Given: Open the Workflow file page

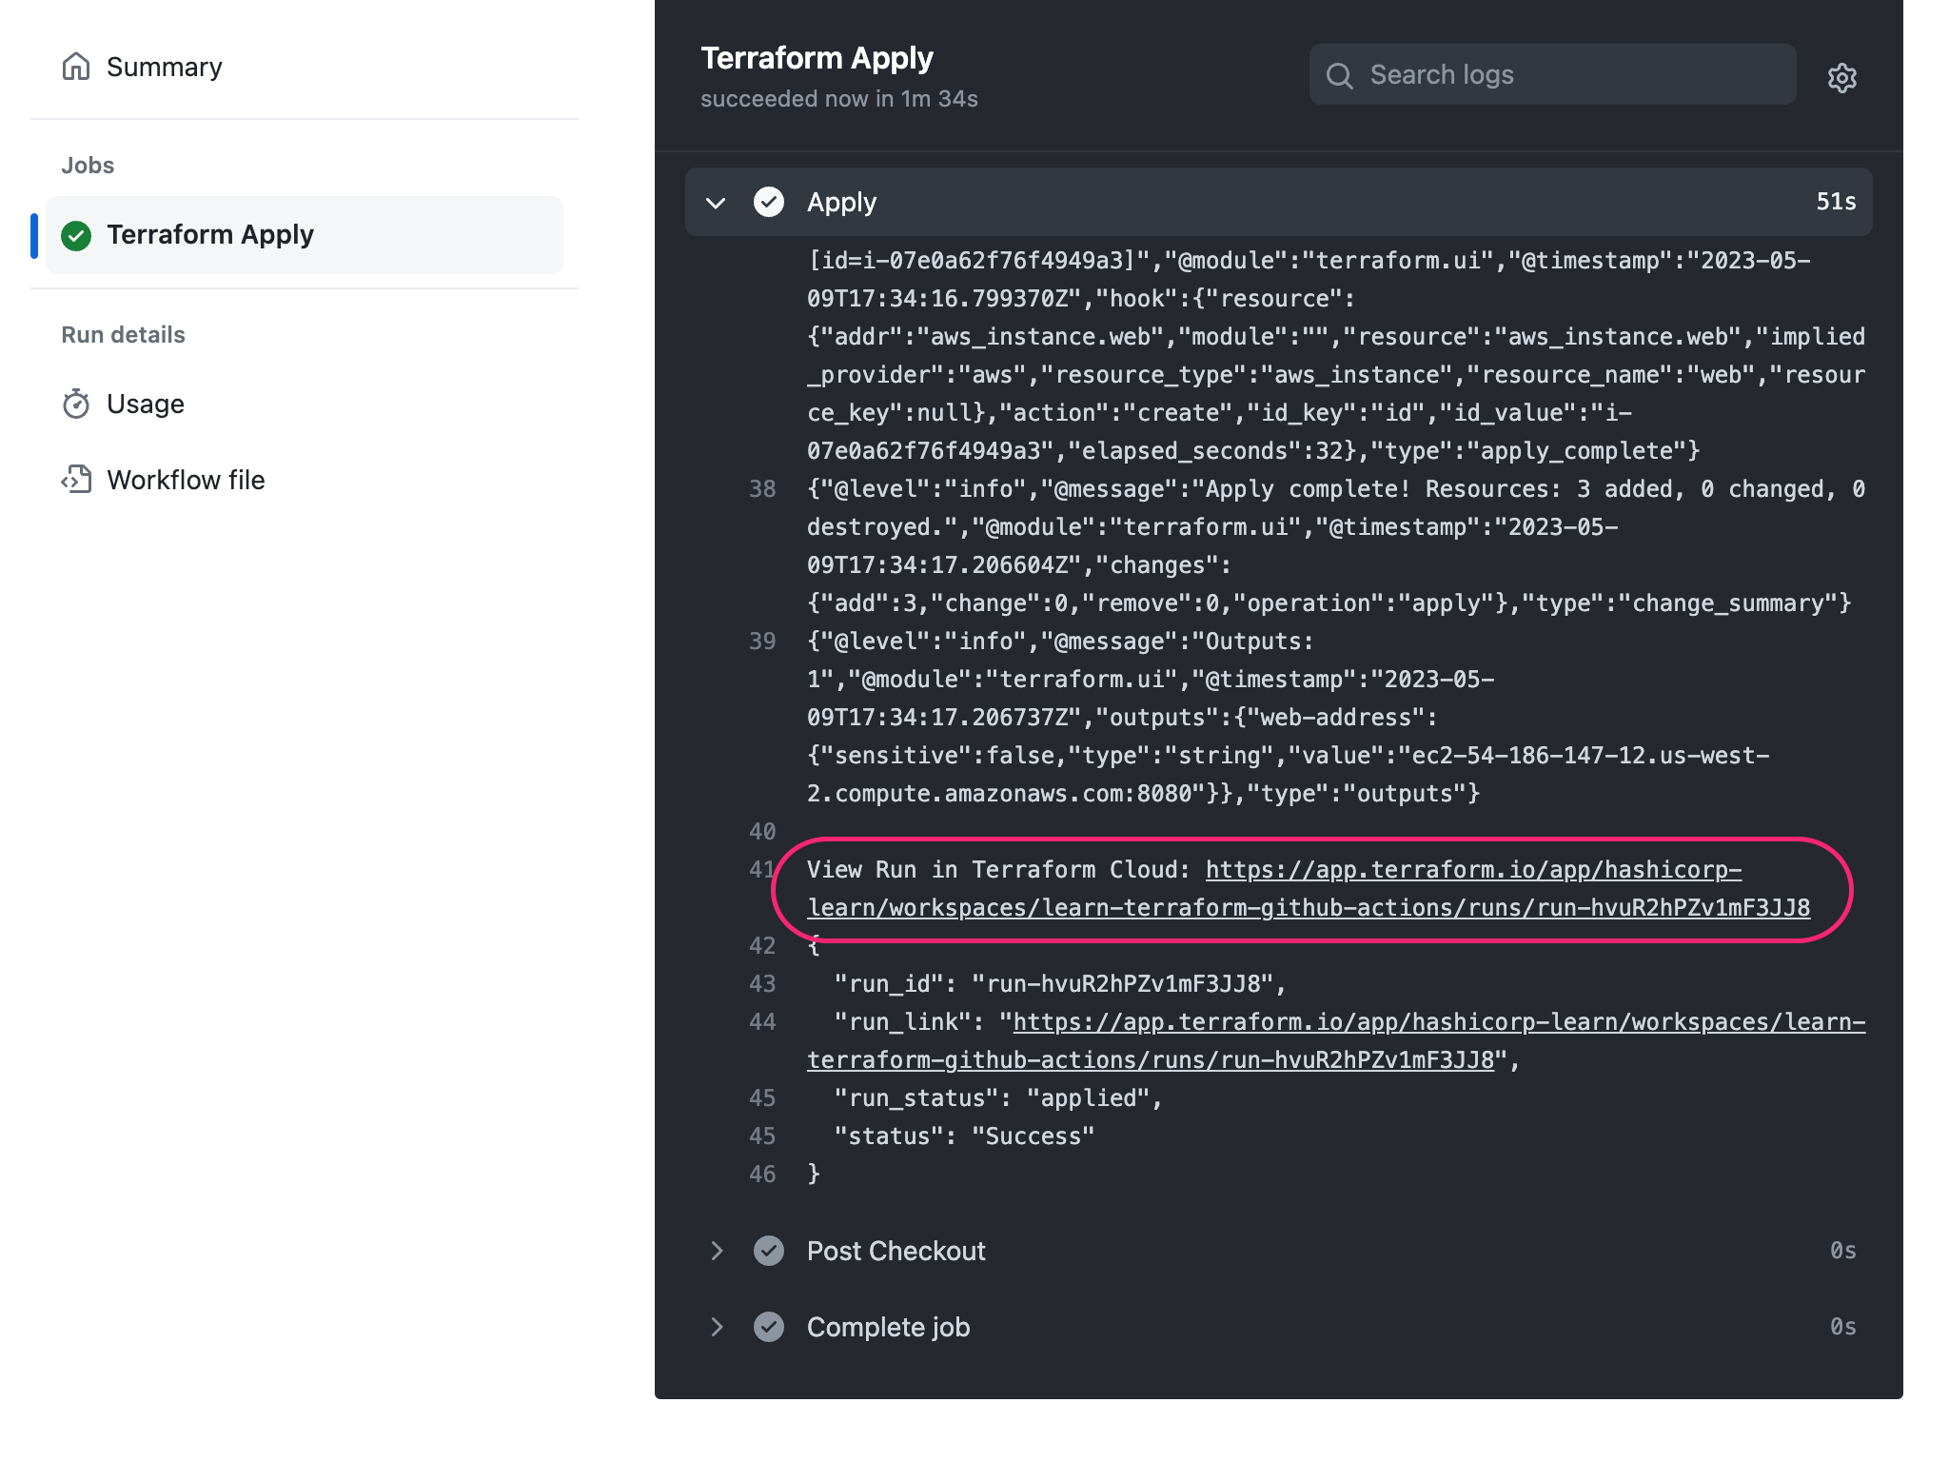Looking at the screenshot, I should (186, 480).
